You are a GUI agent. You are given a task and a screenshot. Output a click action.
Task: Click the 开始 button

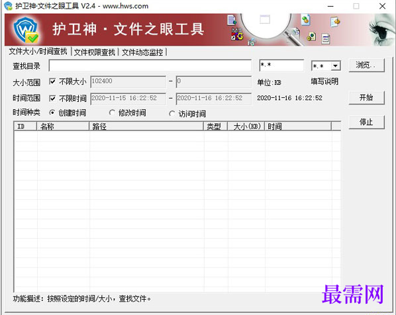pos(366,98)
